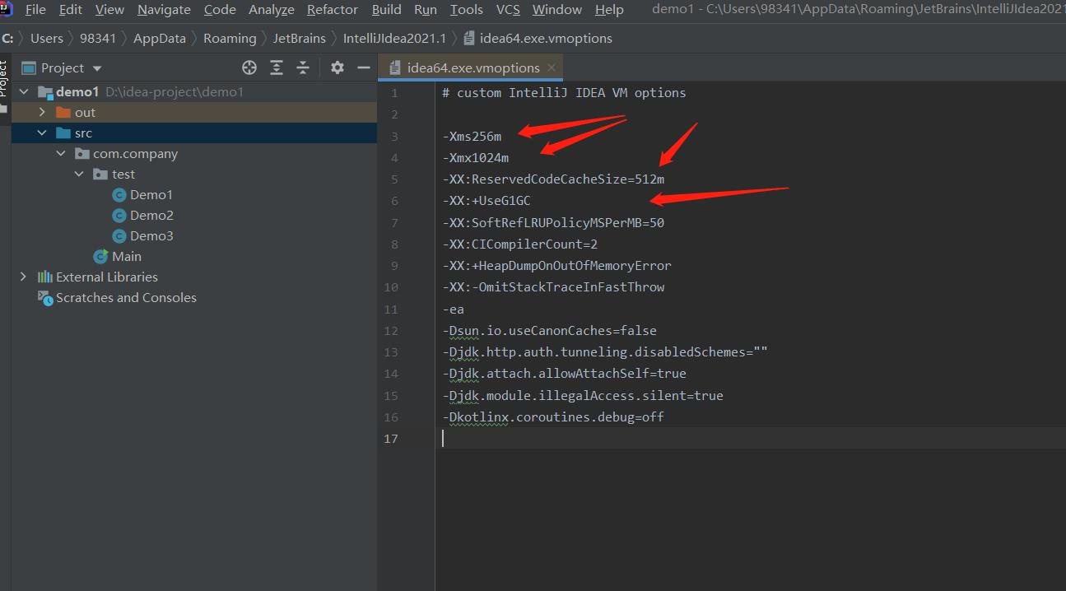The image size is (1066, 591).
Task: Collapse the demo1 project root node
Action: pos(24,92)
